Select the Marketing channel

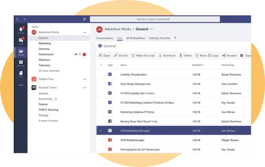(45, 43)
